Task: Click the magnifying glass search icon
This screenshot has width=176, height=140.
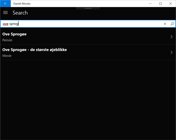Action: [x=172, y=24]
